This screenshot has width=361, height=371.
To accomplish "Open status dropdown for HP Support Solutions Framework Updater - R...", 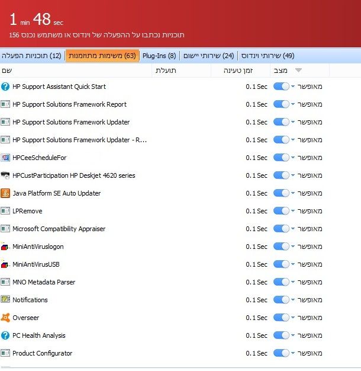I will [293, 140].
